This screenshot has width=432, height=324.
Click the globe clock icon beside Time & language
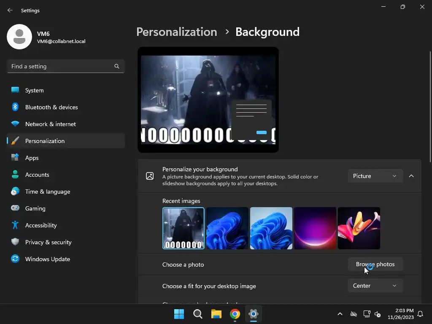pyautogui.click(x=15, y=191)
